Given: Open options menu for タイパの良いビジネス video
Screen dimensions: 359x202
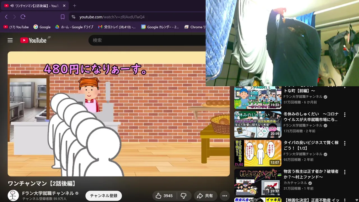Looking at the screenshot, I should [x=345, y=143].
